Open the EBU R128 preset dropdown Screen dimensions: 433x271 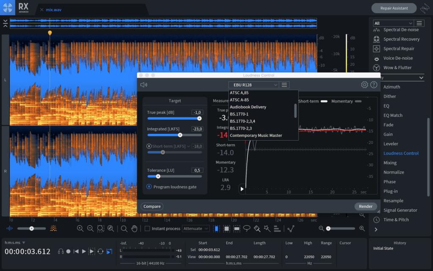click(253, 85)
